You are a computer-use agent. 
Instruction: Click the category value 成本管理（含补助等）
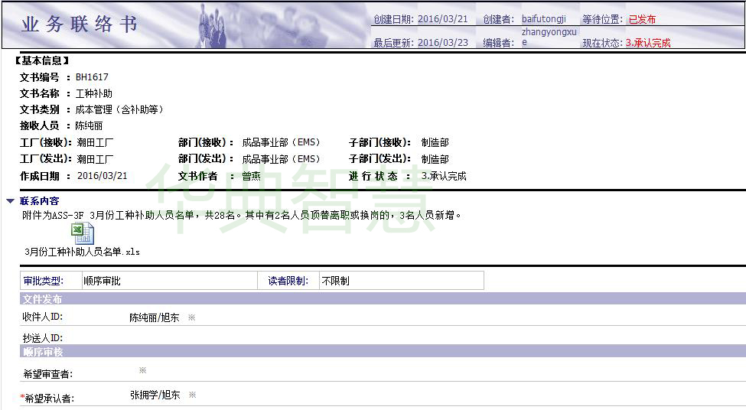(x=119, y=110)
